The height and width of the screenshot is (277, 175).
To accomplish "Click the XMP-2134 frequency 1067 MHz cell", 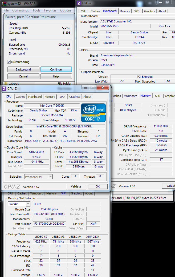I will click(x=93, y=241).
